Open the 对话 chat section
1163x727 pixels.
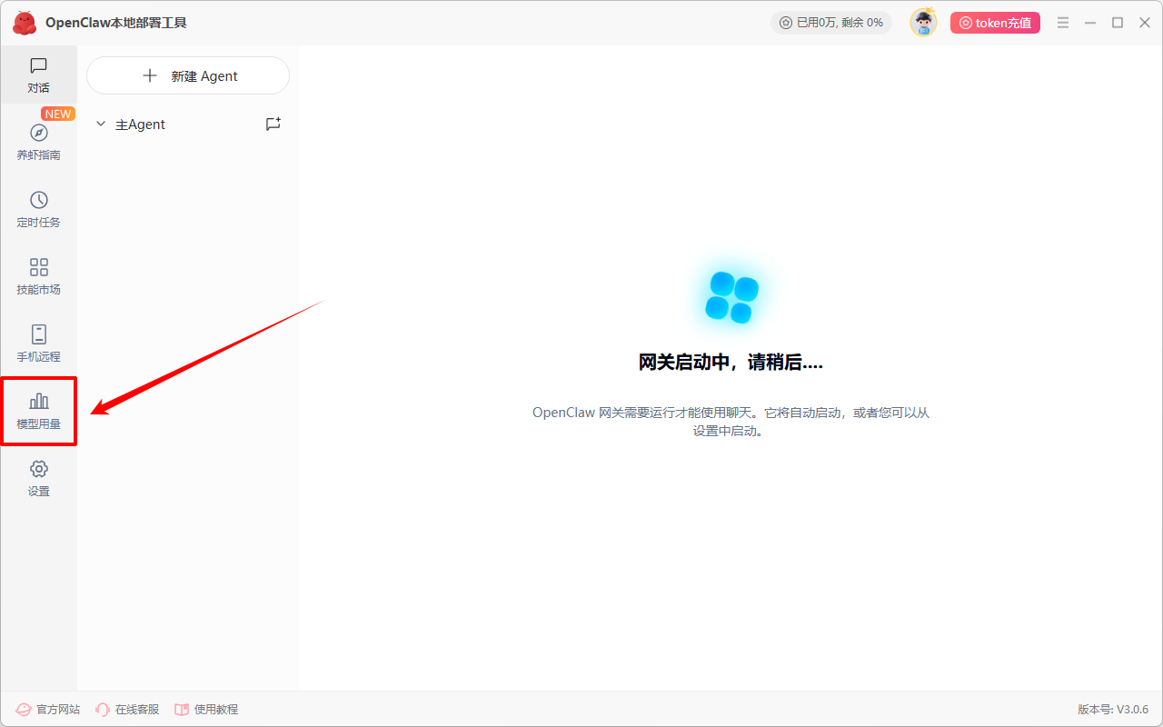pyautogui.click(x=38, y=75)
